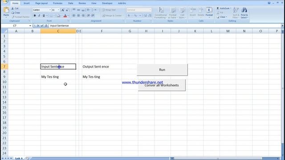Open the Review ribbon tab
This screenshot has width=285, height=160.
pyautogui.click(x=82, y=3)
